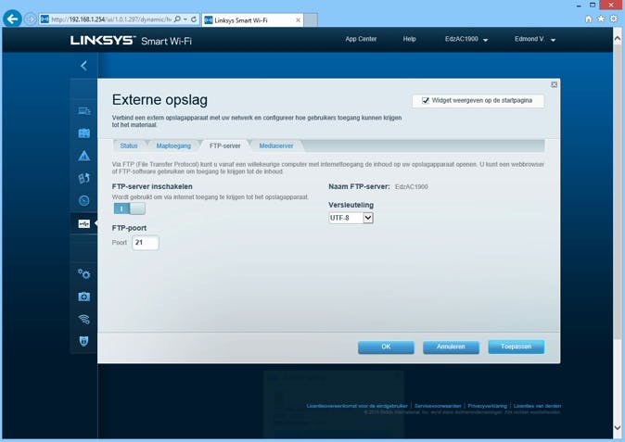Open Licentieovereenkomst voor de eindgebruiker link
The width and height of the screenshot is (625, 442).
(x=357, y=406)
